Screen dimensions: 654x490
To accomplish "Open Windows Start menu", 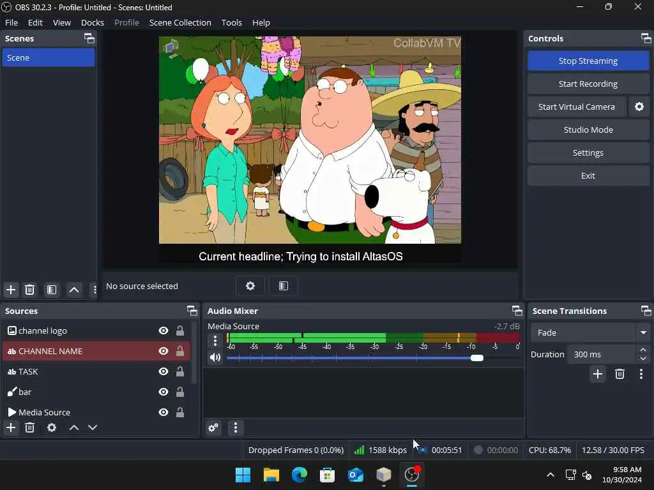I will [243, 475].
